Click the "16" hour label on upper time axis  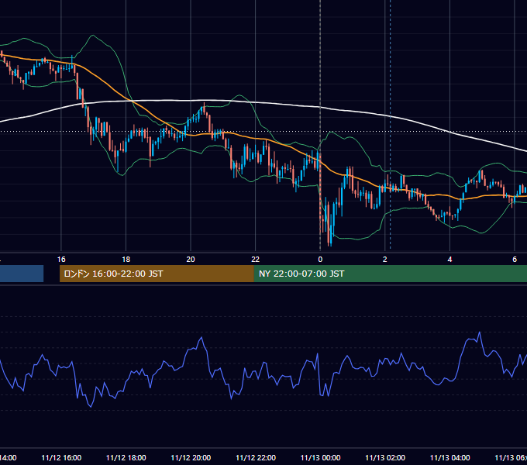point(61,260)
